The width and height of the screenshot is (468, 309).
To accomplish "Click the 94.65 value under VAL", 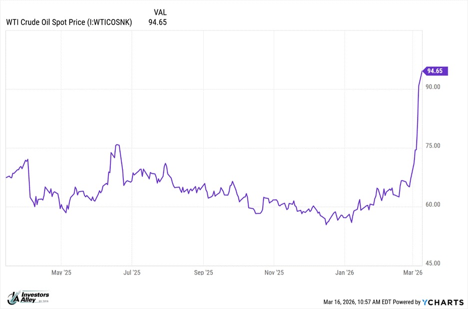I will 157,22.
